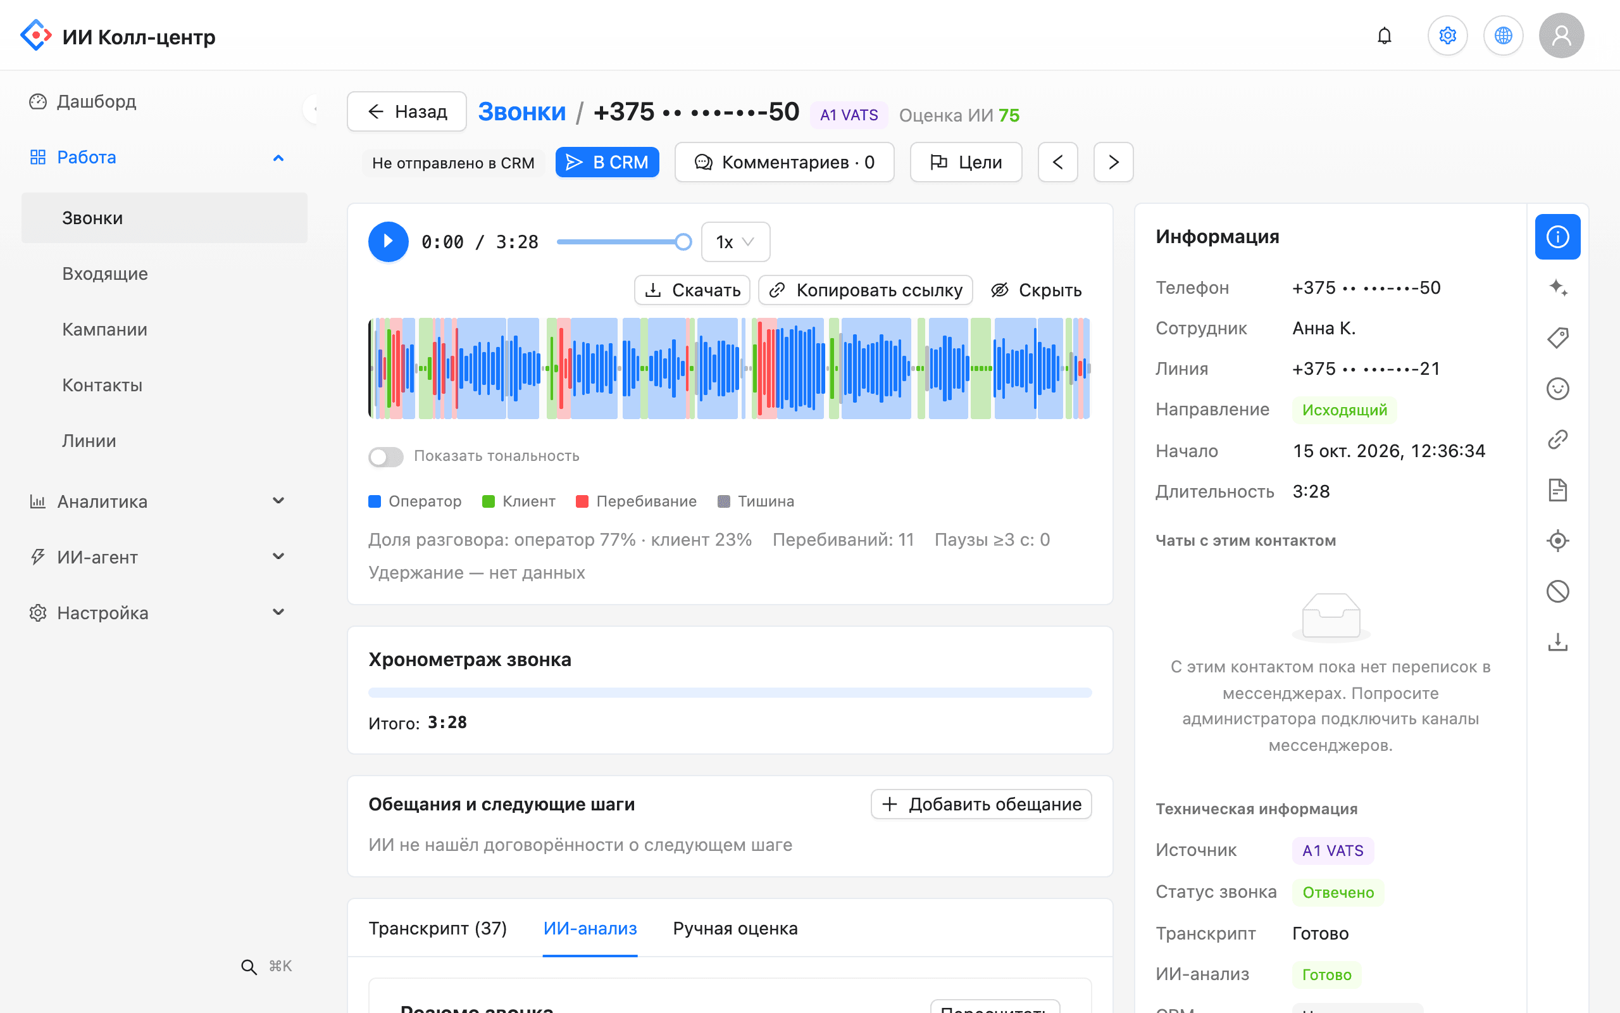Open Входящие in sidebar

(164, 274)
